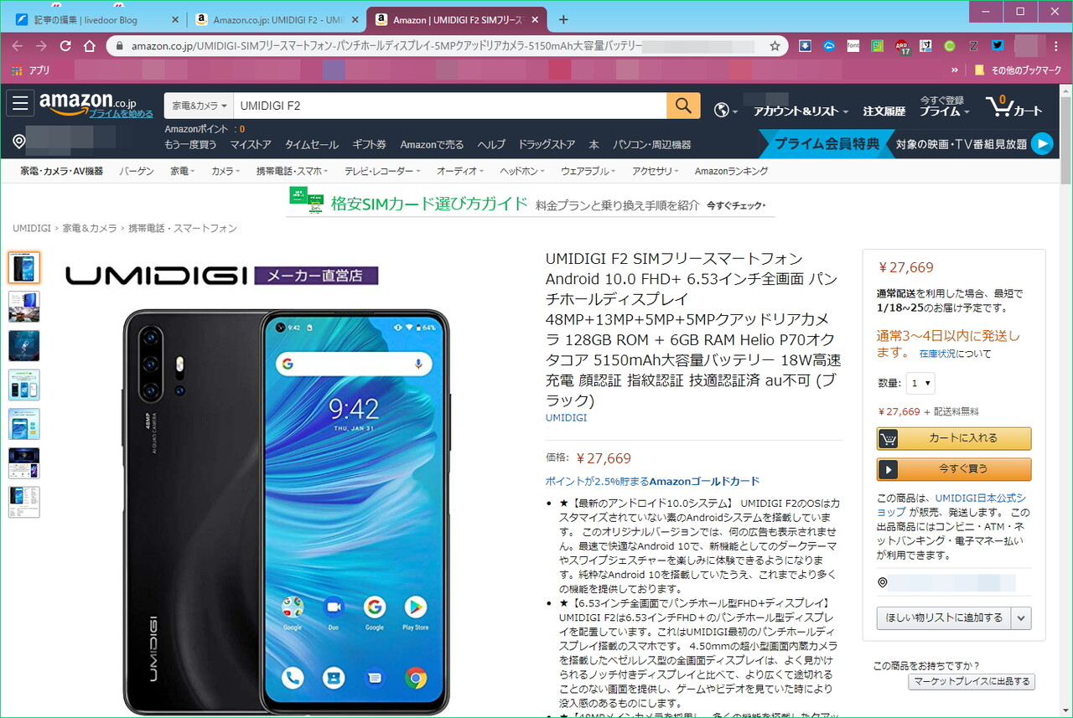Click the browser address bar URL

click(386, 46)
